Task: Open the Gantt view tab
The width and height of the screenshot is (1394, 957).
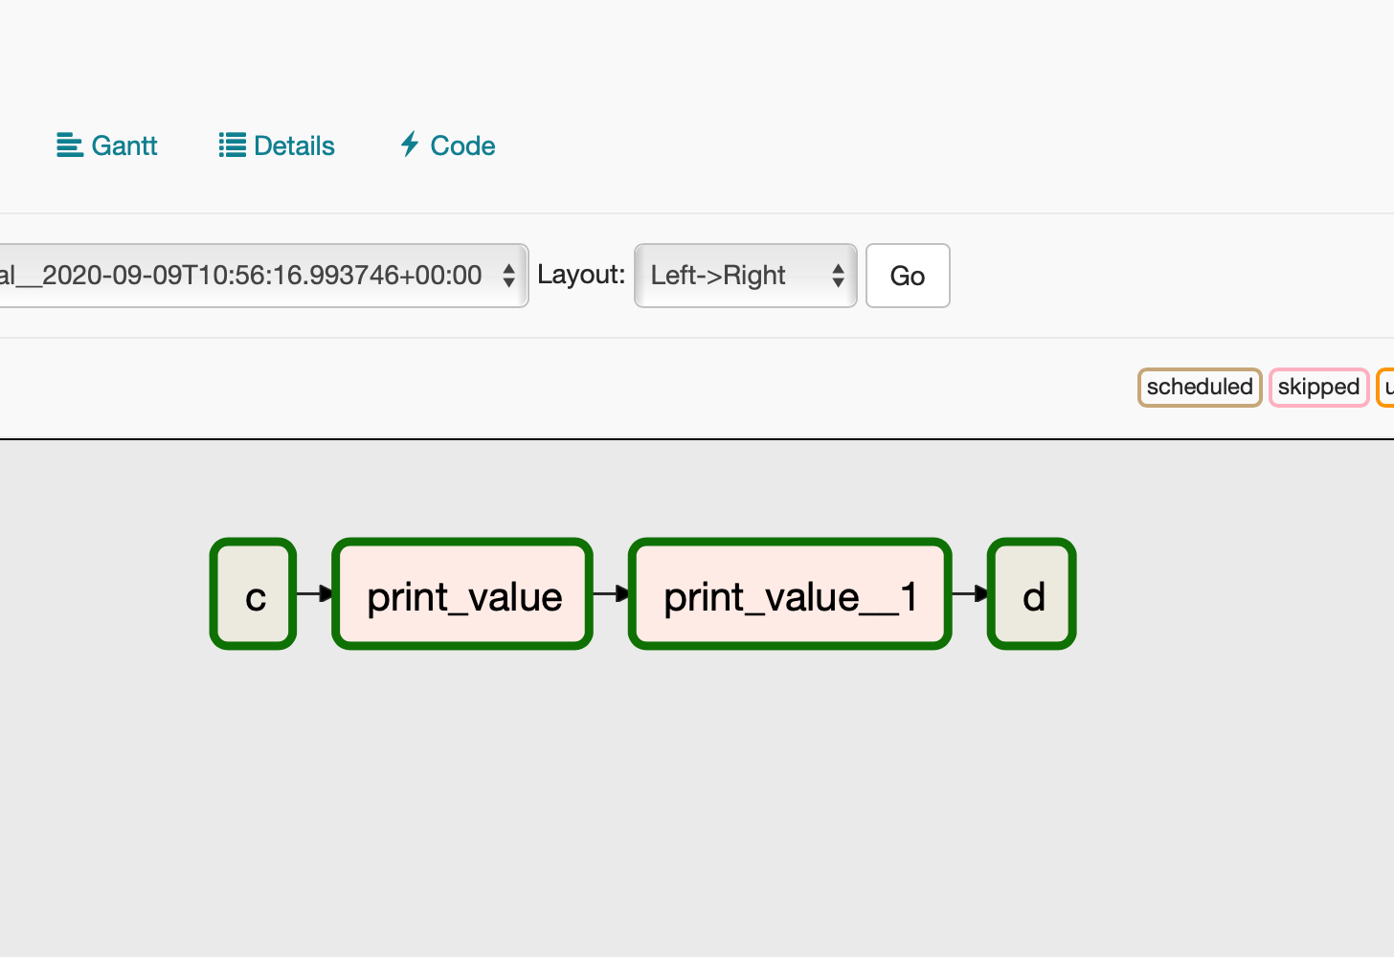Action: [x=107, y=145]
